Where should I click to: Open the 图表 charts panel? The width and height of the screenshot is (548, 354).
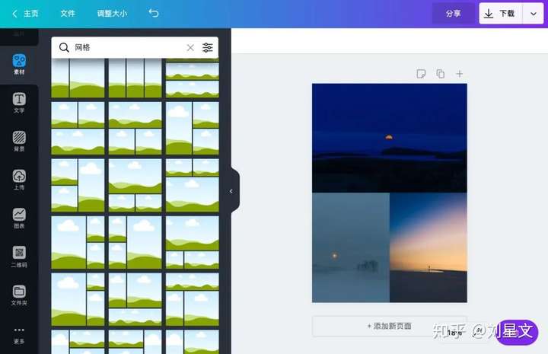[x=19, y=218]
